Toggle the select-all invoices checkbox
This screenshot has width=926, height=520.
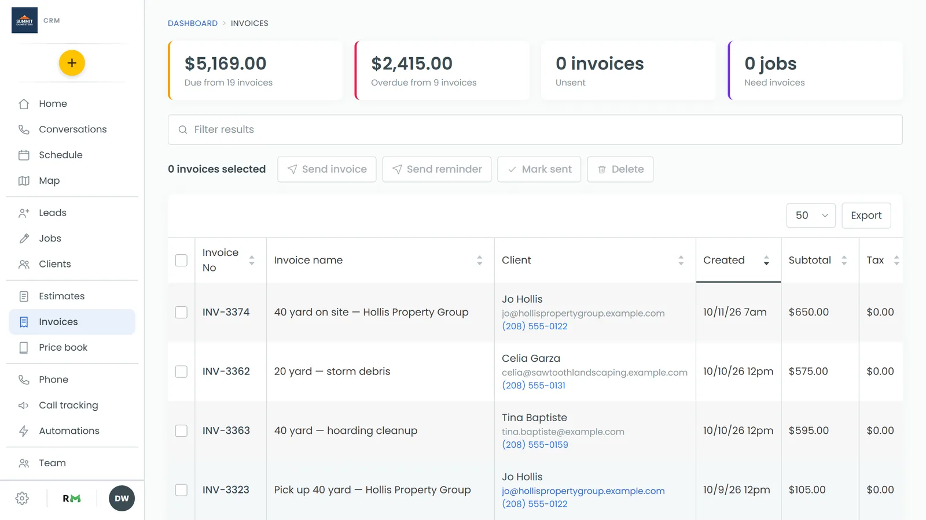point(181,261)
